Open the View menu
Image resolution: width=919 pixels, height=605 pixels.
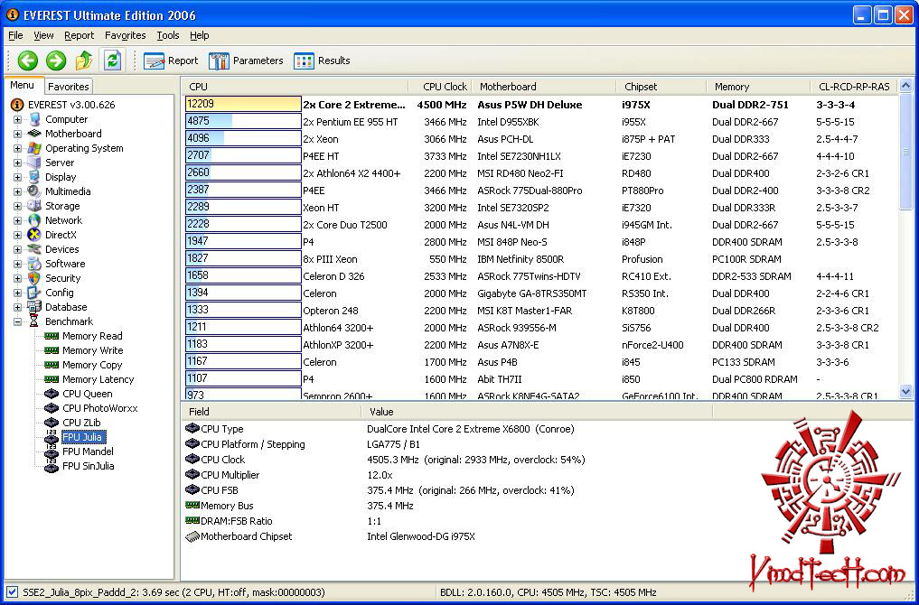tap(43, 36)
